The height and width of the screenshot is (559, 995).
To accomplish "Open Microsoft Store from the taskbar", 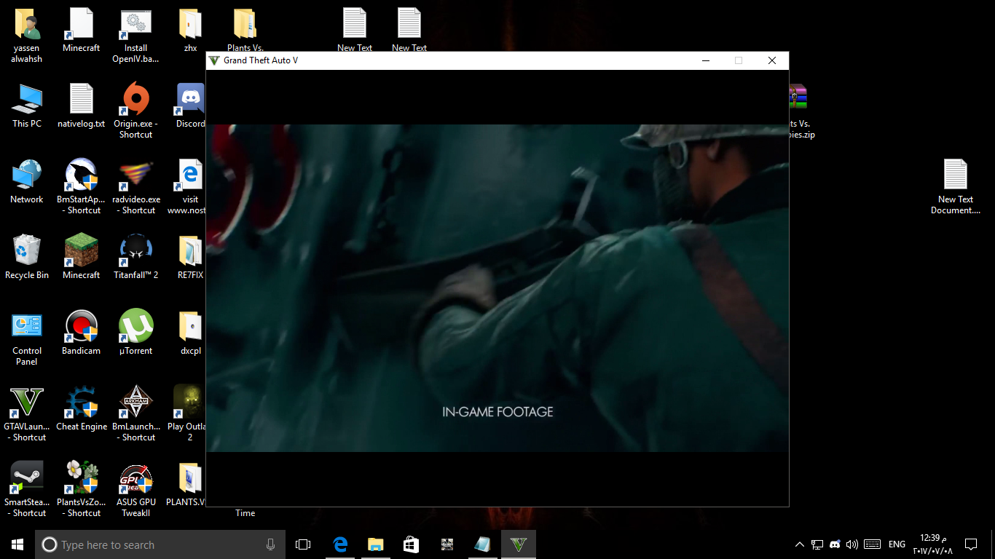I will (411, 544).
